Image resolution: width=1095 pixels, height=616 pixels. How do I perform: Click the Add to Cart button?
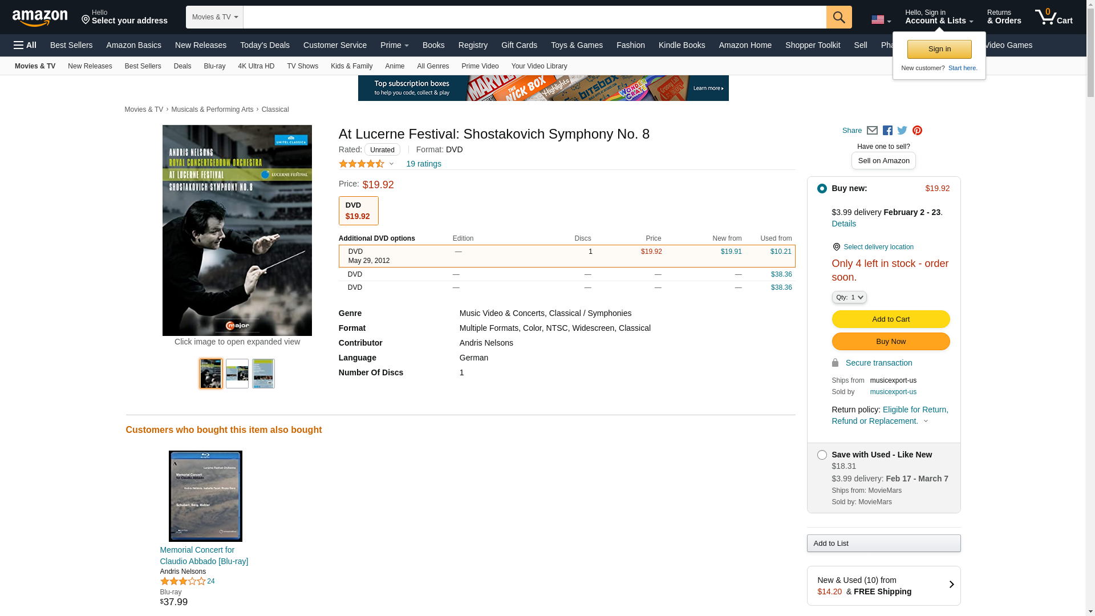coord(890,319)
